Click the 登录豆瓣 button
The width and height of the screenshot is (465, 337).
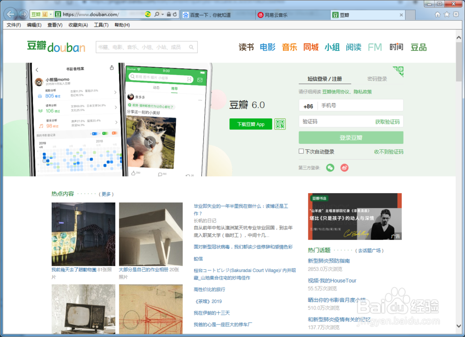(x=351, y=138)
